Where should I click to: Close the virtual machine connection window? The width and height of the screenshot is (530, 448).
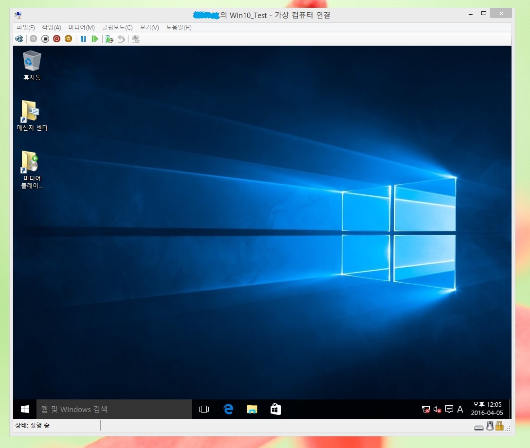point(501,14)
